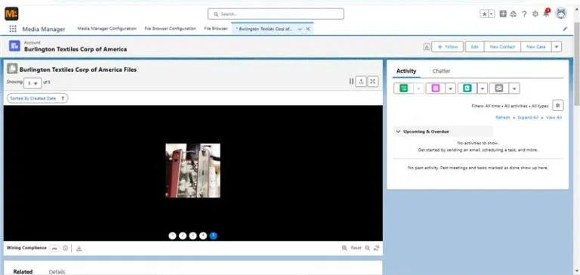Go to slide 4 in the carousel
Image resolution: width=580 pixels, height=275 pixels.
(x=203, y=236)
